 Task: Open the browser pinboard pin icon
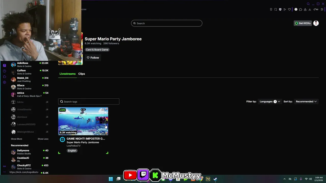pyautogui.click(x=271, y=9)
